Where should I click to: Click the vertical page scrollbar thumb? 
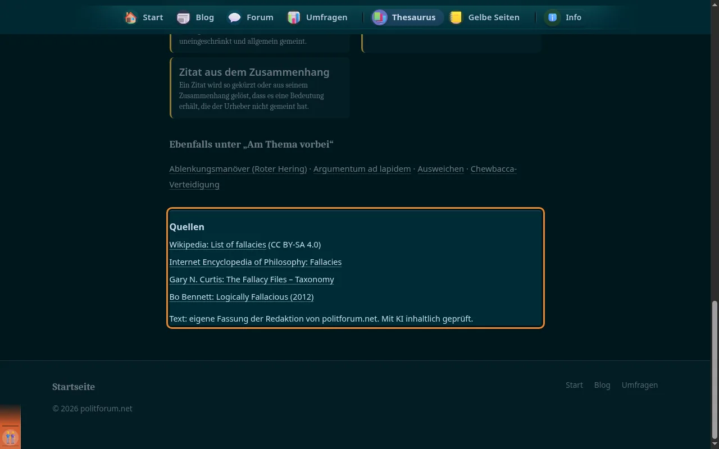click(x=715, y=369)
